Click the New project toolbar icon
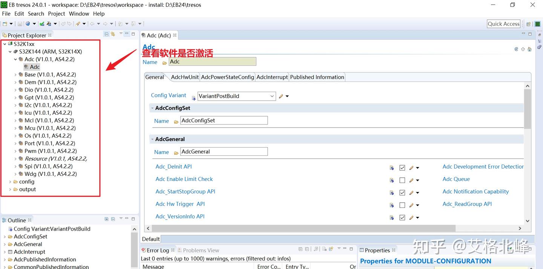Image resolution: width=543 pixels, height=269 pixels. pyautogui.click(x=5, y=24)
